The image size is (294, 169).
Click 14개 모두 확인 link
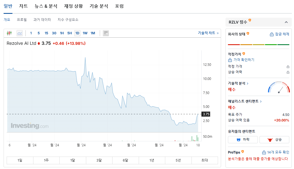click(275, 152)
